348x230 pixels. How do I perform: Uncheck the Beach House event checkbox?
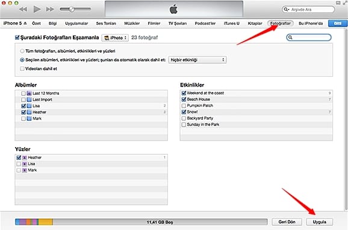click(184, 100)
